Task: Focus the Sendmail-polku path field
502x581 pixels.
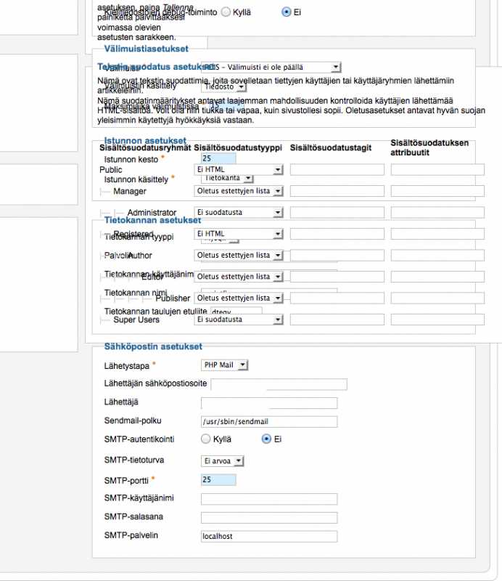Action: (x=268, y=422)
